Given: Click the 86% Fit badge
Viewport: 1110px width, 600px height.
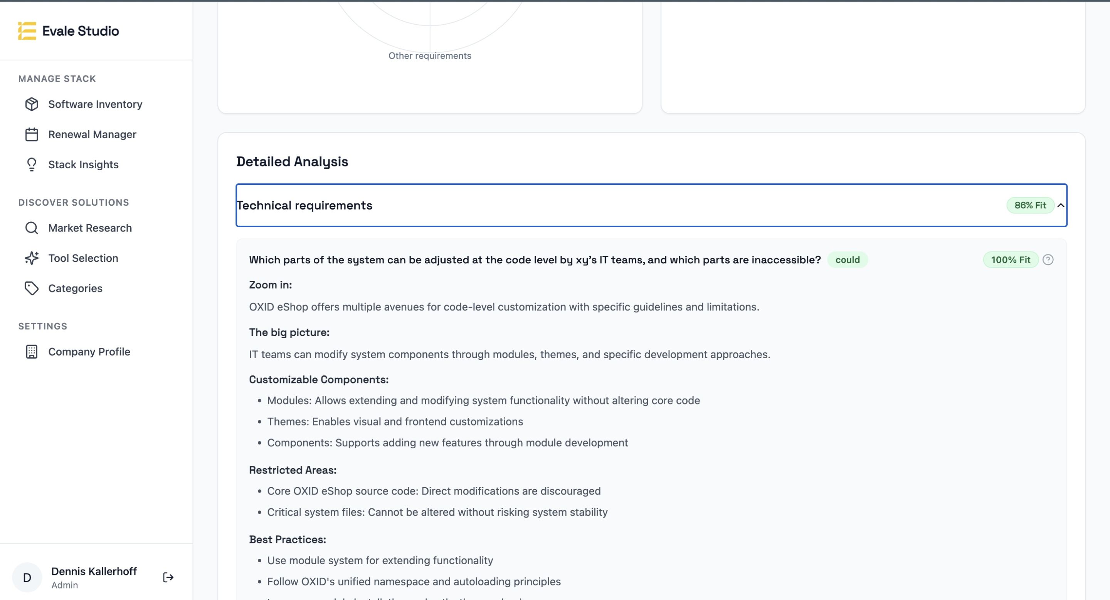Looking at the screenshot, I should tap(1030, 205).
